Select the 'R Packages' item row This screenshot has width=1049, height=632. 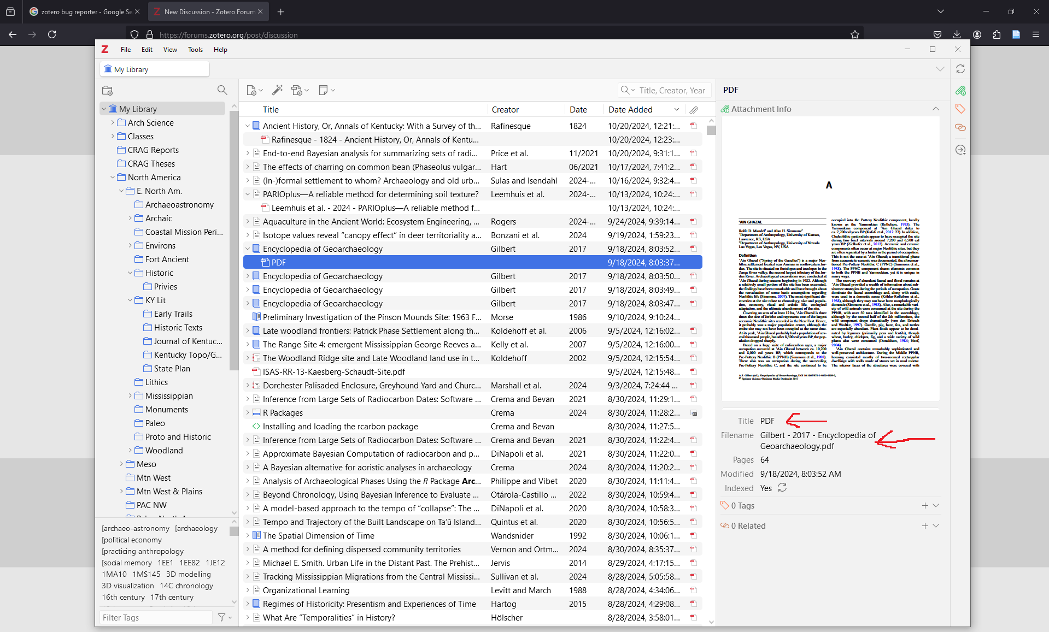click(x=473, y=413)
